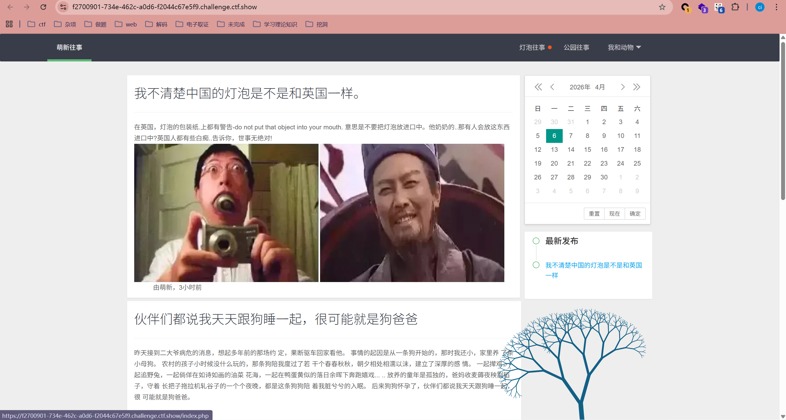Select the 萌新往事 tab
This screenshot has height=420, width=786.
tap(69, 47)
